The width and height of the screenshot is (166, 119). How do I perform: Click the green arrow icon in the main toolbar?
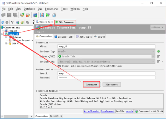click(x=48, y=15)
